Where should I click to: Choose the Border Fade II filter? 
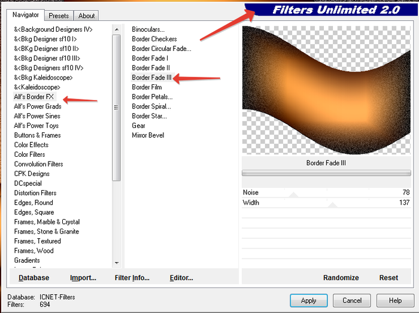[x=151, y=68]
